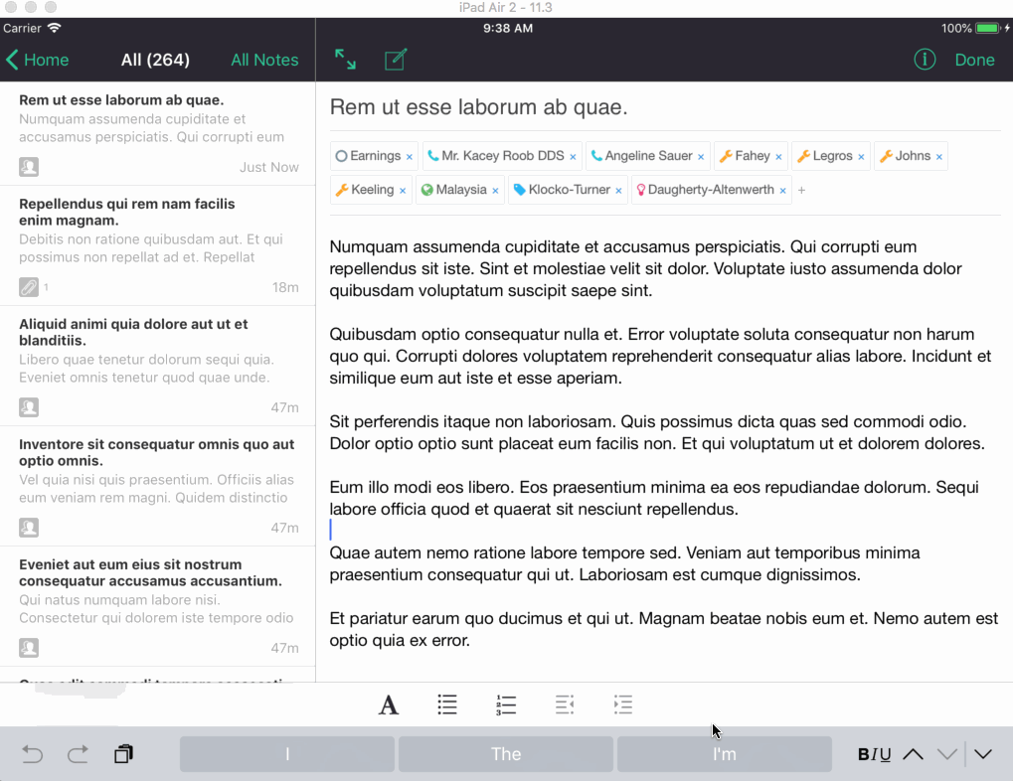This screenshot has height=781, width=1013.
Task: Edit the note title field
Action: 665,106
